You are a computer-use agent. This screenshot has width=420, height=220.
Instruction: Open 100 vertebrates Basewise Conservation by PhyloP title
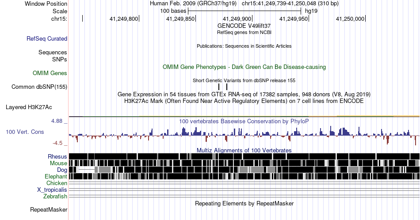(244, 121)
